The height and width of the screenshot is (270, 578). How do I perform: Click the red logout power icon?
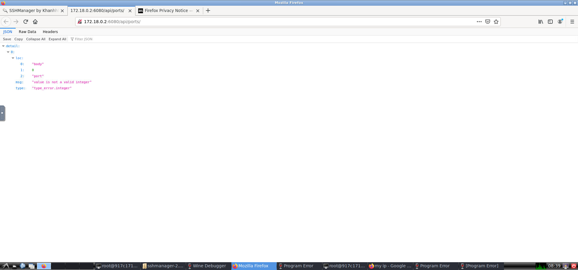click(x=574, y=266)
